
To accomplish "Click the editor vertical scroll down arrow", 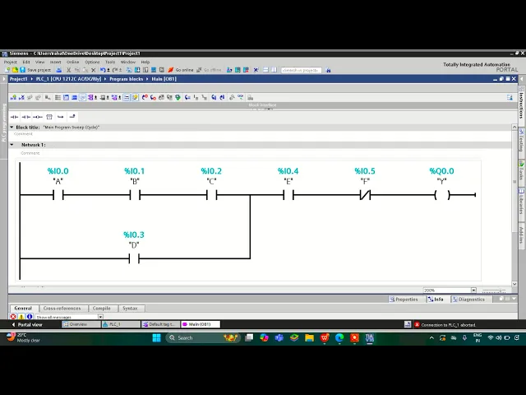I will tap(514, 284).
